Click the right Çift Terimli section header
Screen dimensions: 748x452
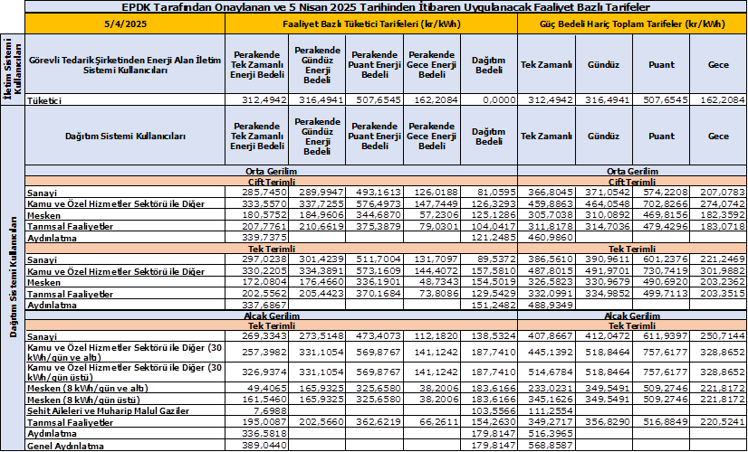tap(632, 180)
